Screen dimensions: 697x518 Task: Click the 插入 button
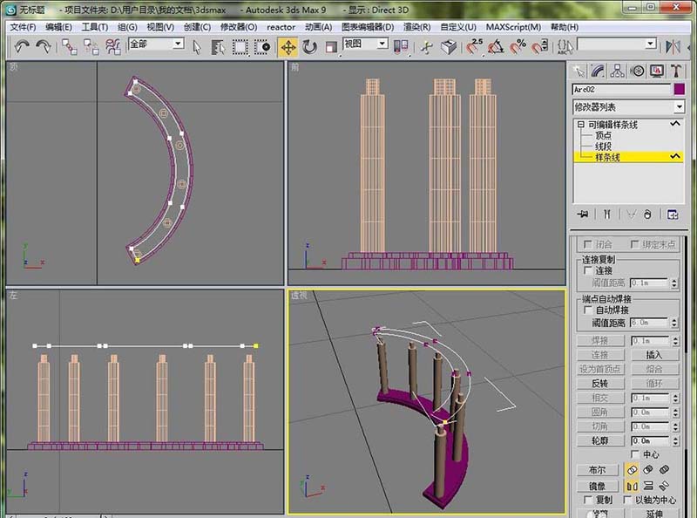(654, 355)
